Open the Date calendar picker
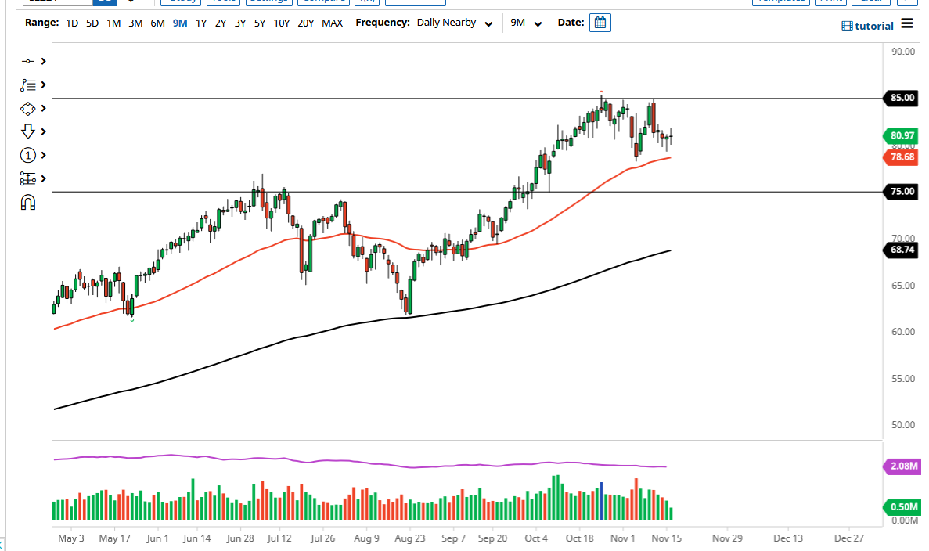Image resolution: width=929 pixels, height=551 pixels. click(x=600, y=23)
